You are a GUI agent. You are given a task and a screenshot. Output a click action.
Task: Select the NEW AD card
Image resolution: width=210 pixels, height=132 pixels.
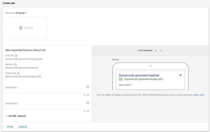click(x=26, y=28)
